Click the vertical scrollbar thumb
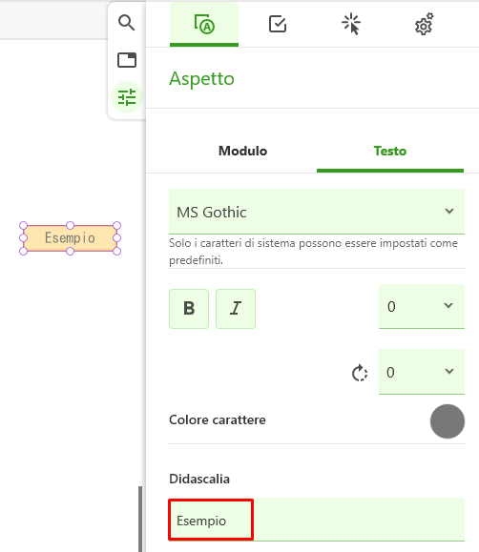The width and height of the screenshot is (479, 552). [140, 519]
